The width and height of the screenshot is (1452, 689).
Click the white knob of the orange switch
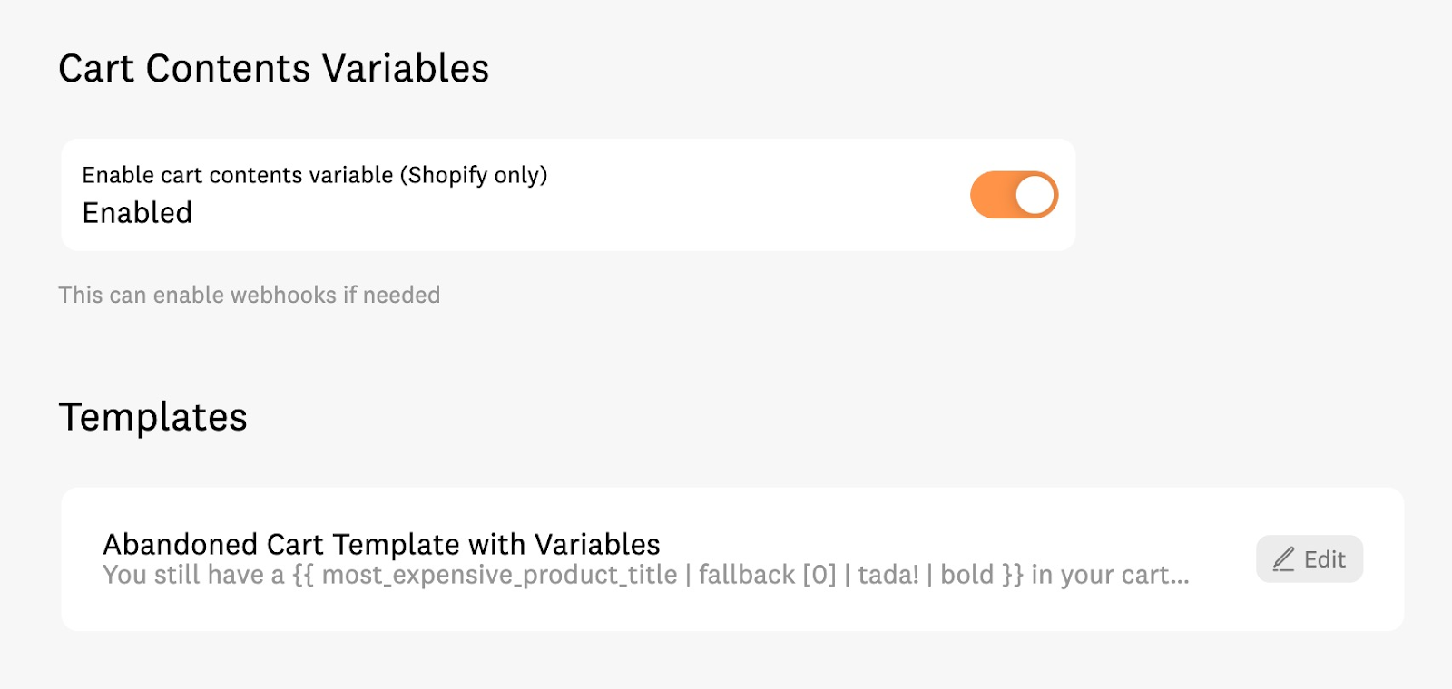tap(1035, 195)
